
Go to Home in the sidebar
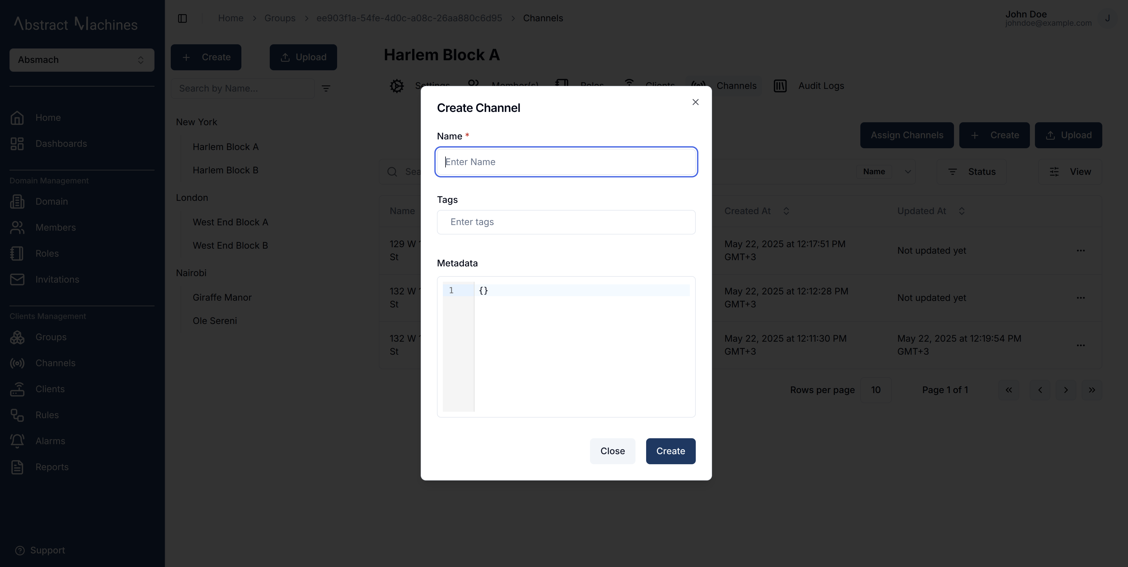[48, 118]
